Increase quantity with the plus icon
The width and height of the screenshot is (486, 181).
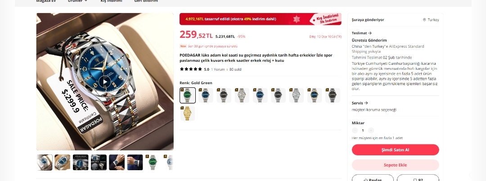coord(371,131)
